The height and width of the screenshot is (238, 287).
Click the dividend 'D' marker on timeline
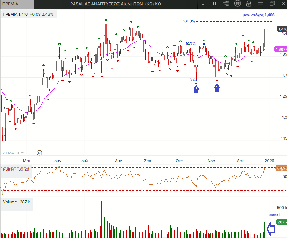click(x=39, y=153)
